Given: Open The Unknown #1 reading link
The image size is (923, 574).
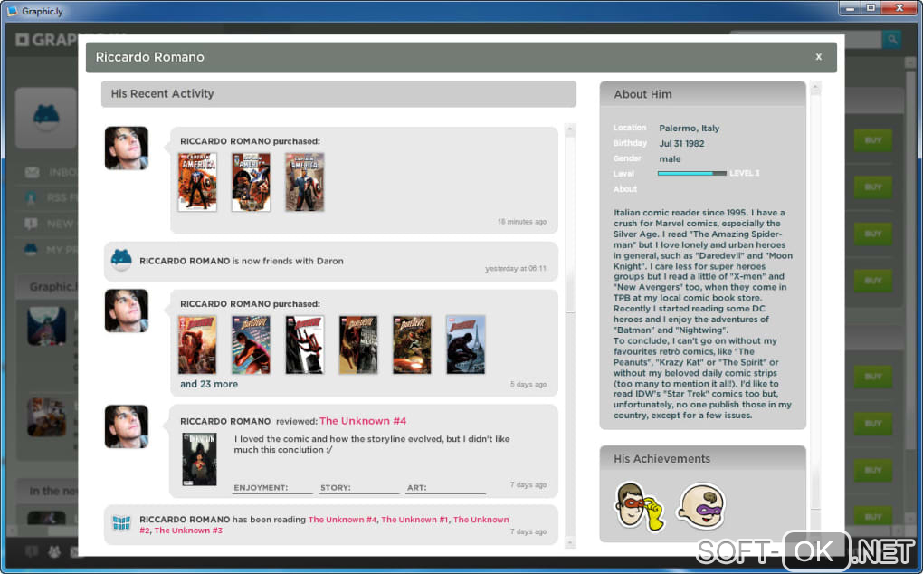Looking at the screenshot, I should pos(414,520).
